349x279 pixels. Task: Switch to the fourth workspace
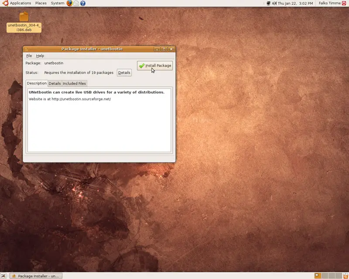[339, 276]
